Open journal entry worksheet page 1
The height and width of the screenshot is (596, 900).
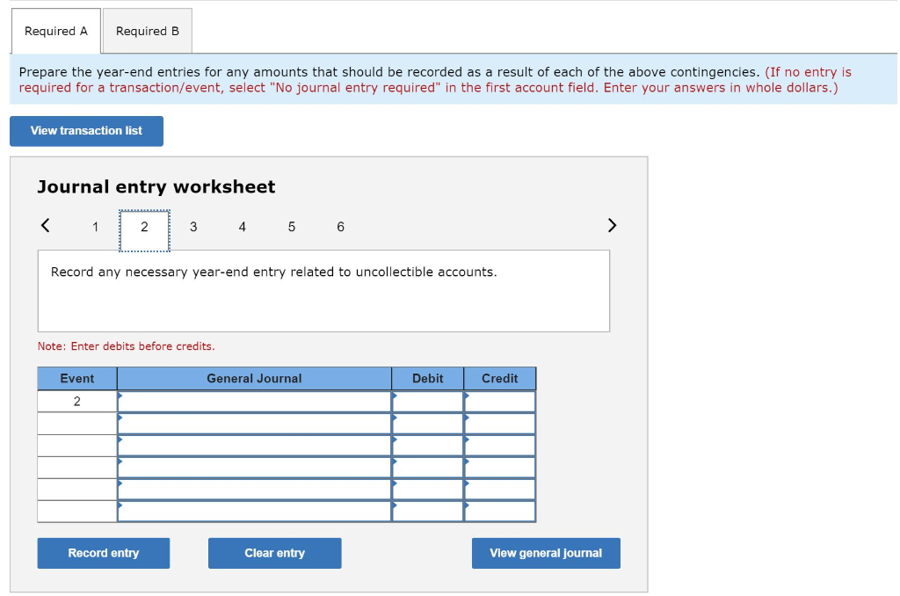95,227
